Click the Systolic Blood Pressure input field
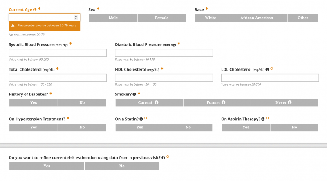This screenshot has width=327, height=181. (x=58, y=53)
